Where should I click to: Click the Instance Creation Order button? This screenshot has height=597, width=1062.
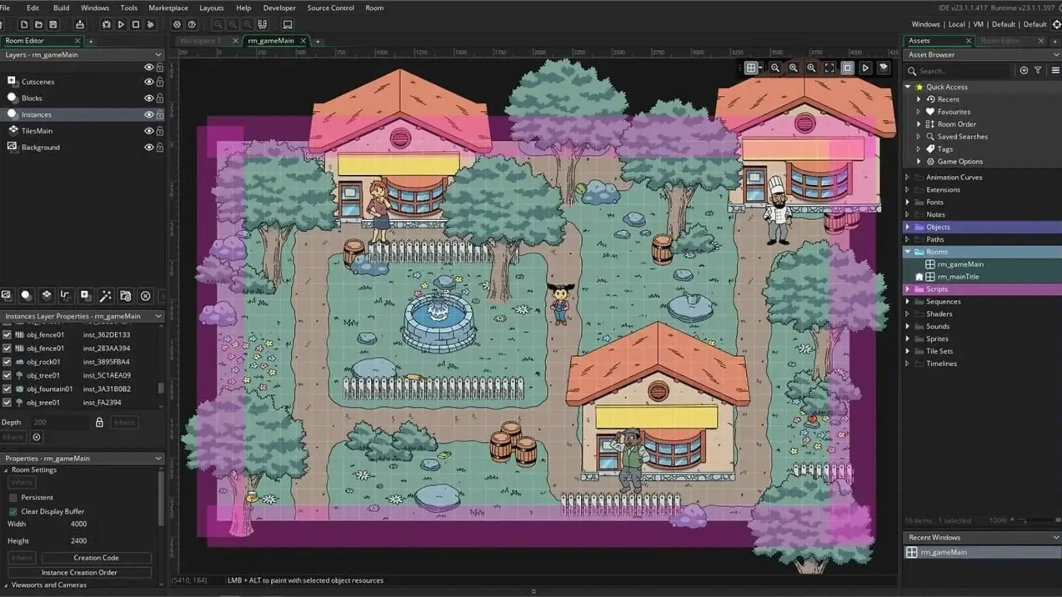80,572
